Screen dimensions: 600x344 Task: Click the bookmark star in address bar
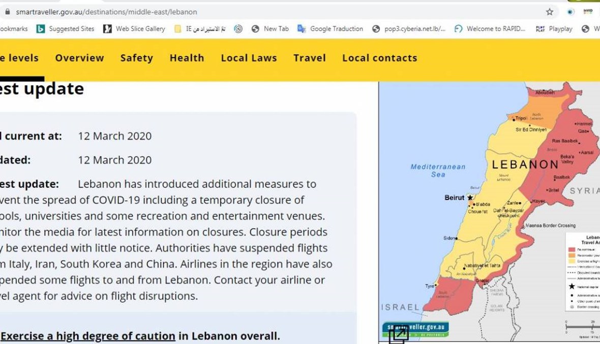[x=550, y=12]
